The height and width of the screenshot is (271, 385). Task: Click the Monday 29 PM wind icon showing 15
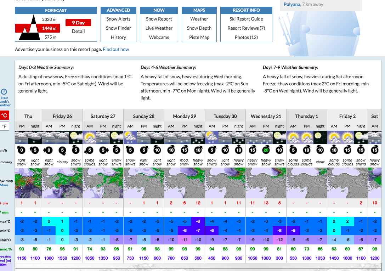point(185,150)
